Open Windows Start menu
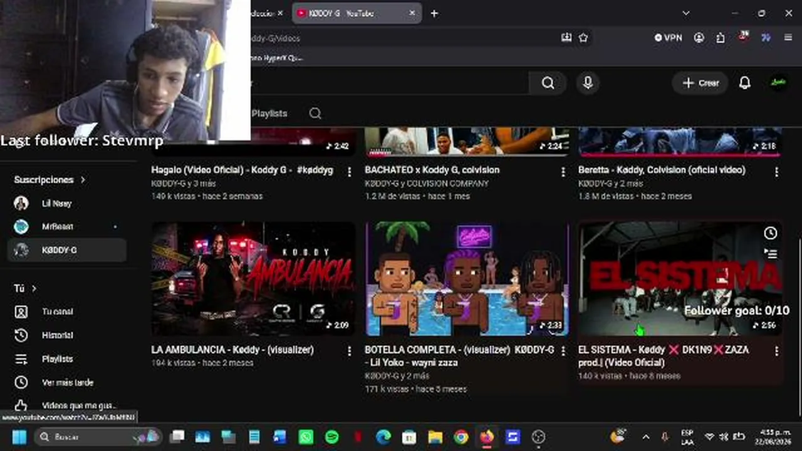Viewport: 802px width, 451px height. coord(19,437)
